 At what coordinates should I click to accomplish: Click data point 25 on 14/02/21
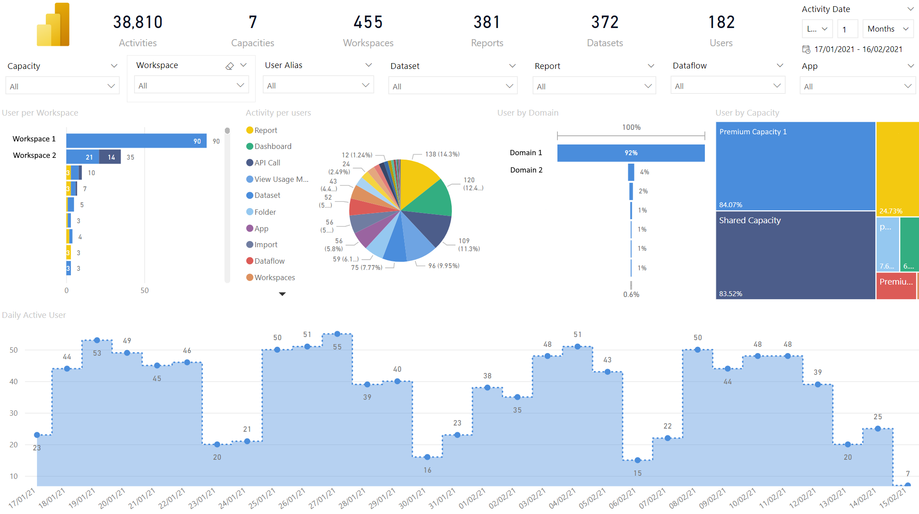click(x=878, y=429)
